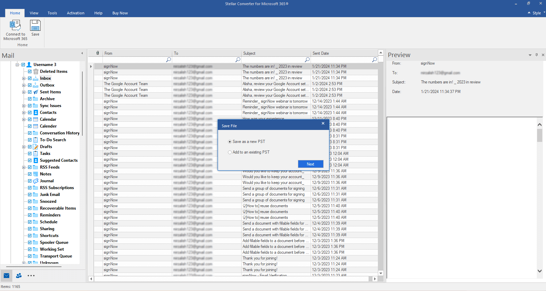This screenshot has width=546, height=291.
Task: Expand the Inbox tree node
Action: [24, 78]
